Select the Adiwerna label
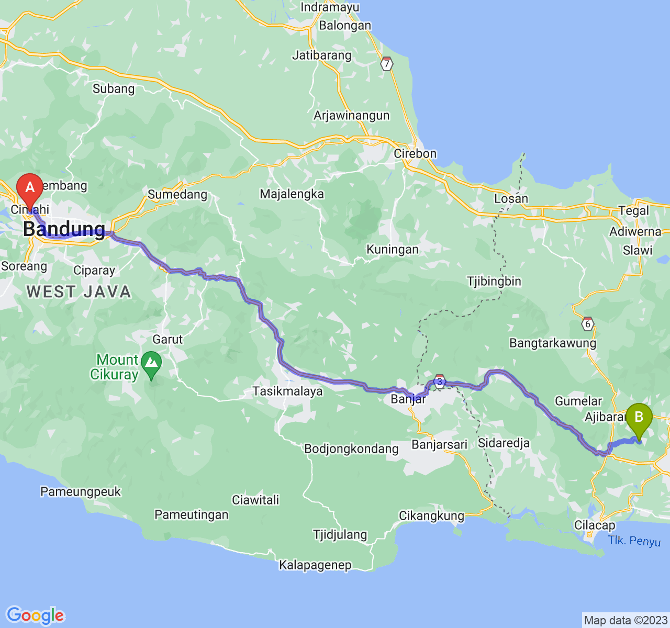 pos(635,232)
